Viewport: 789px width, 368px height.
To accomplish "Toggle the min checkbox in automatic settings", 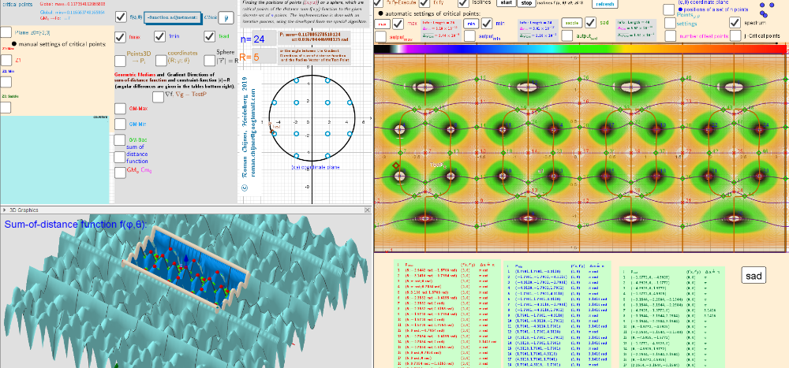I will point(487,23).
